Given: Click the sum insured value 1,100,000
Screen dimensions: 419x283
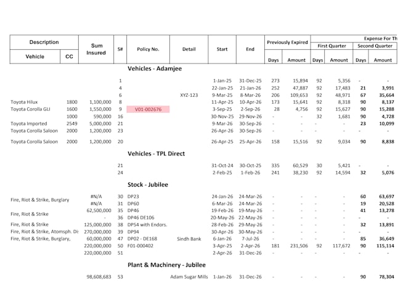Looking at the screenshot, I should tap(100, 102).
